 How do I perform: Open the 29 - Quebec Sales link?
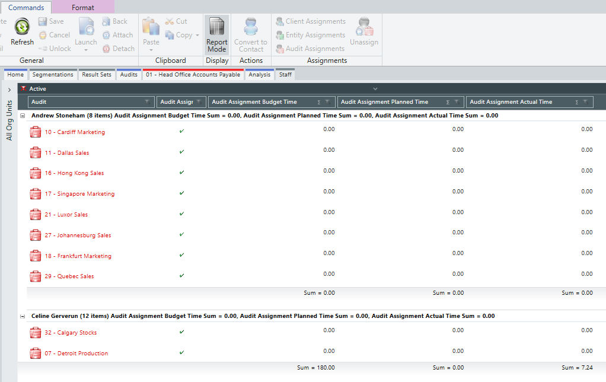click(x=69, y=276)
